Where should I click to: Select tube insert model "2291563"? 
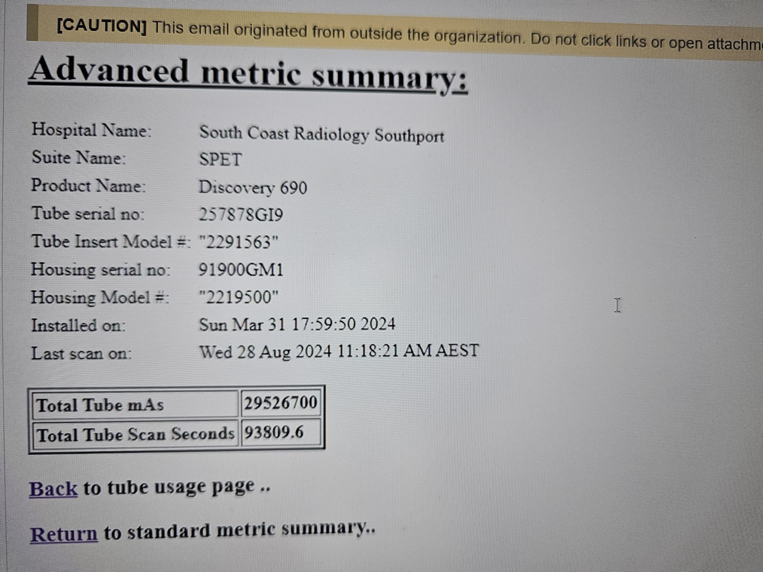pyautogui.click(x=239, y=243)
